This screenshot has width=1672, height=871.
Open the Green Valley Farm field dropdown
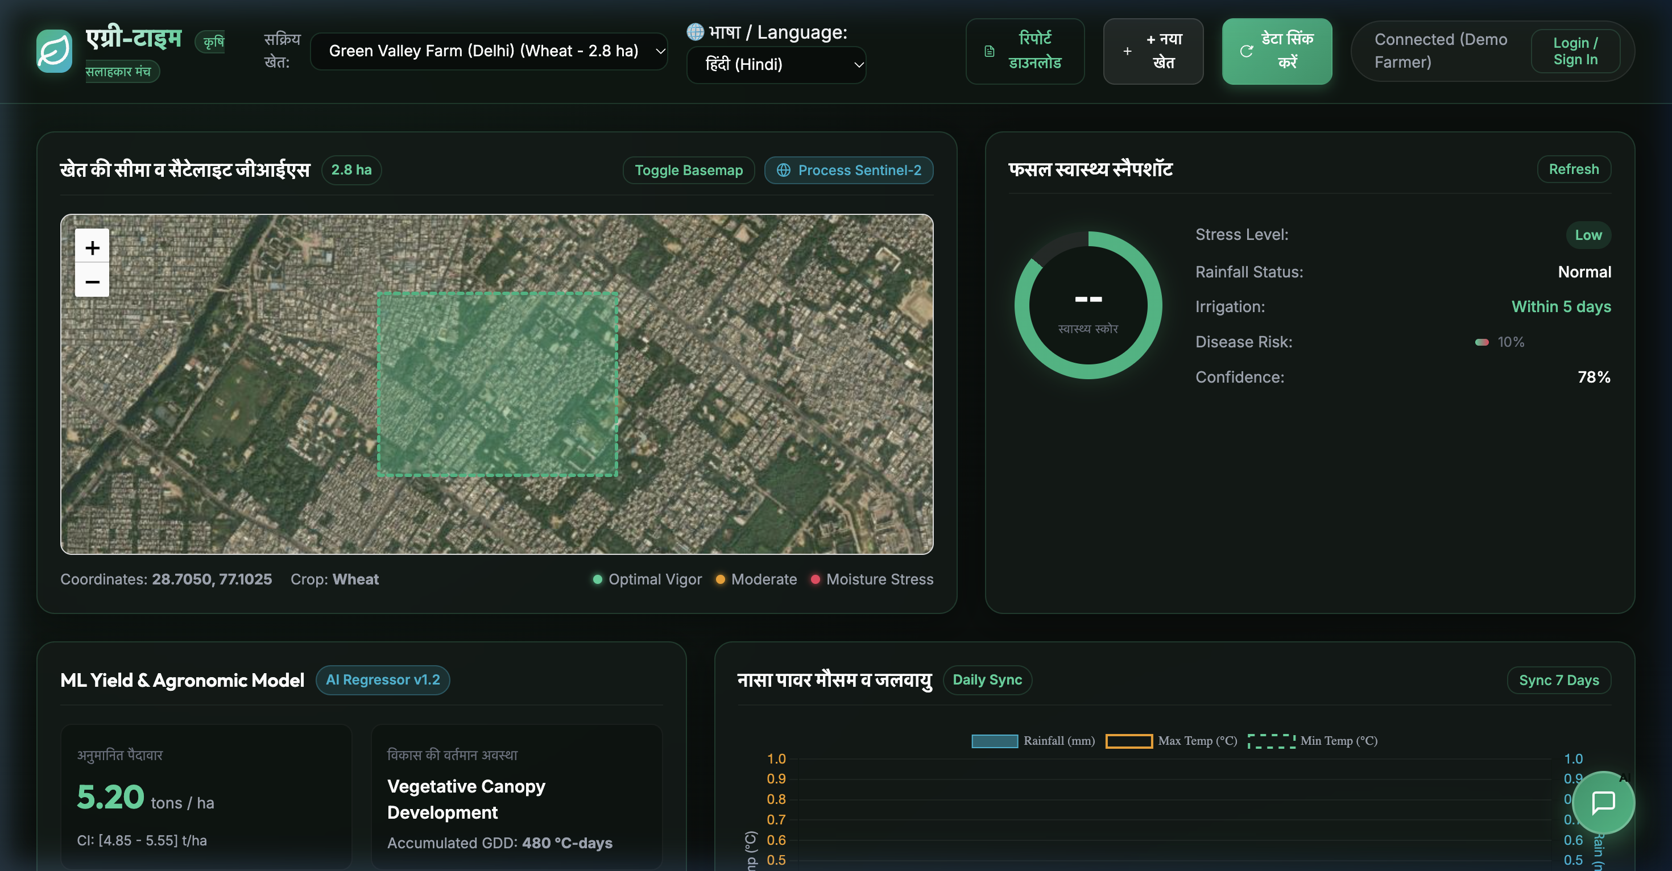(490, 51)
